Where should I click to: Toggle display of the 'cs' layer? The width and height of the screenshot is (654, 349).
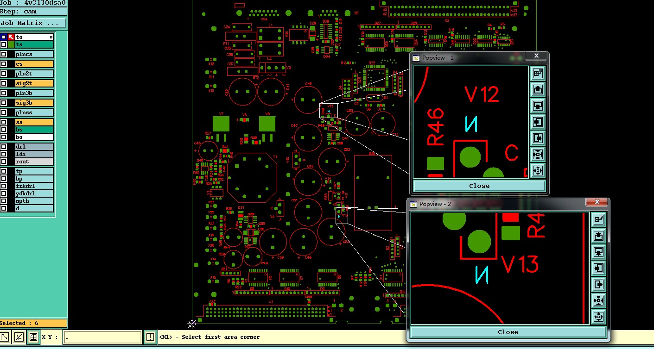(x=3, y=64)
